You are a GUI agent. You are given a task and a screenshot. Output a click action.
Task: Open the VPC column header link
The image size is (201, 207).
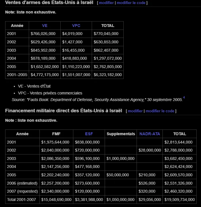[76, 26]
